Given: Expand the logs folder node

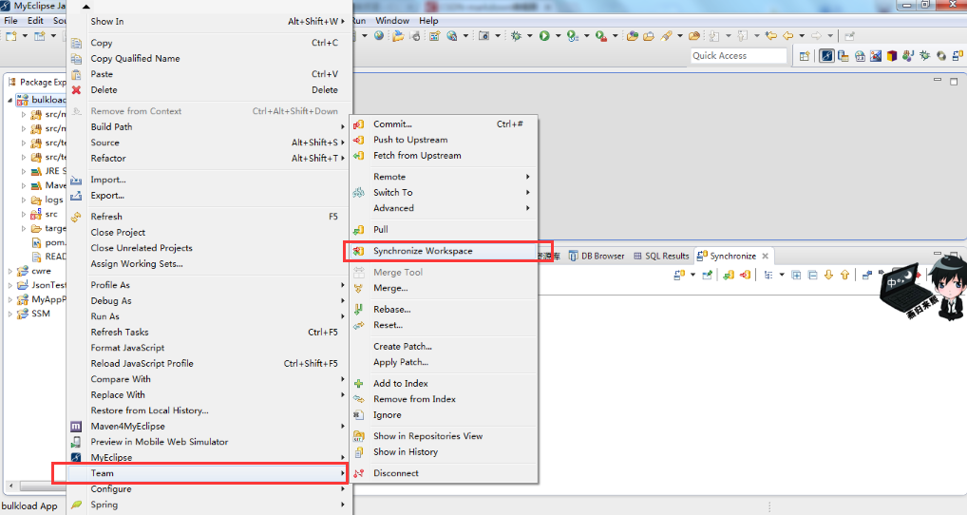Looking at the screenshot, I should click(x=24, y=200).
